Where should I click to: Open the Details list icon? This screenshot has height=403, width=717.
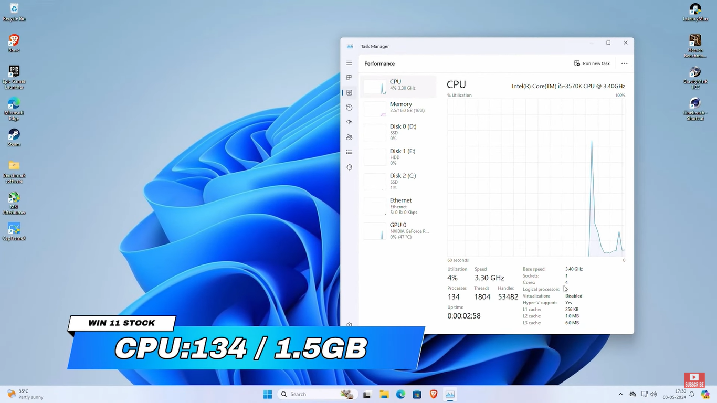pos(349,152)
